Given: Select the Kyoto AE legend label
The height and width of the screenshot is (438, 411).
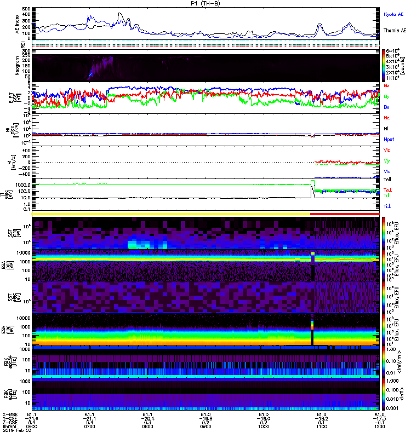Looking at the screenshot, I should pos(393,14).
